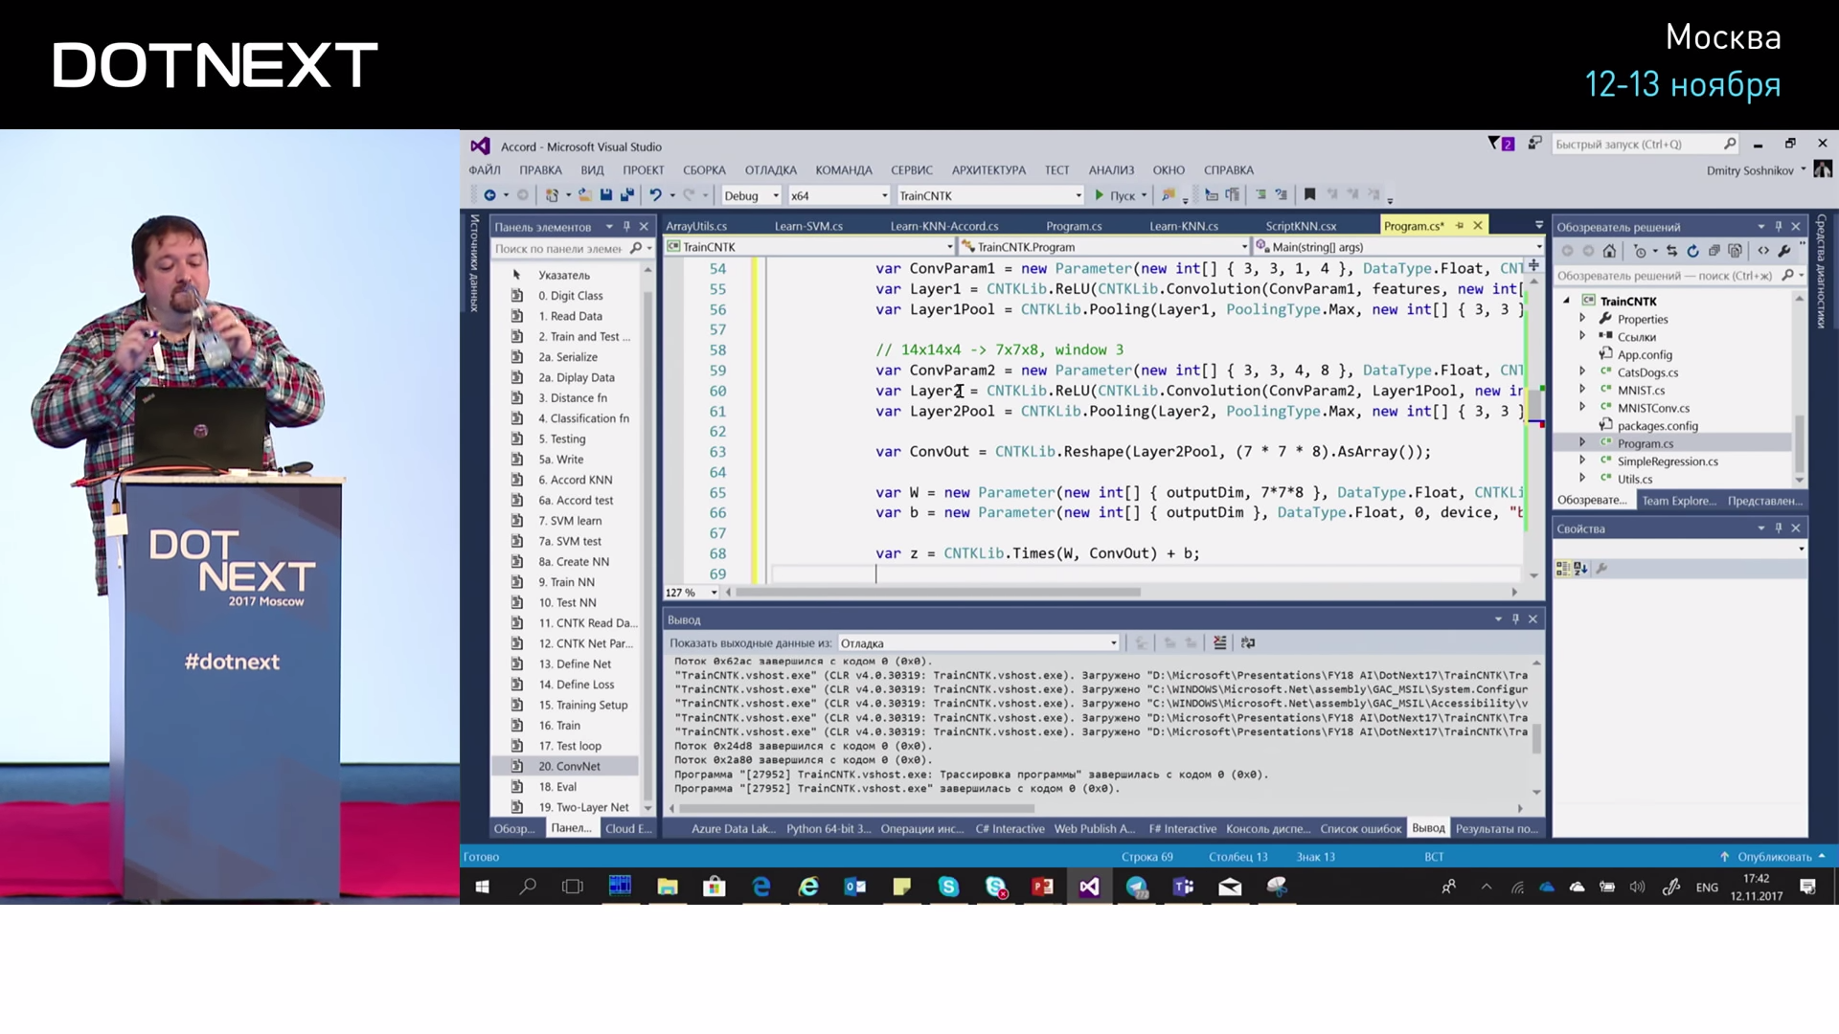1839x1034 pixels.
Task: Click the feedback icon next to the notifications flag
Action: [1534, 144]
